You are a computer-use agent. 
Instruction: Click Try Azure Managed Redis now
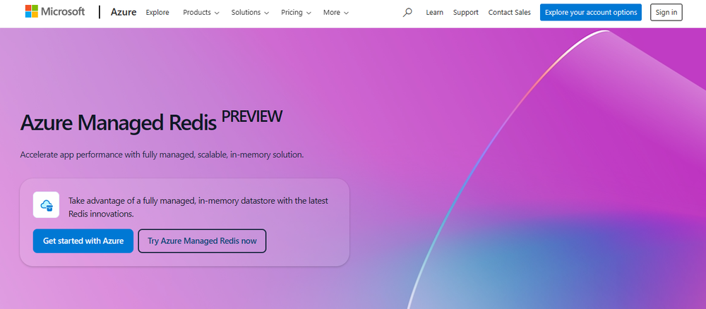click(202, 241)
